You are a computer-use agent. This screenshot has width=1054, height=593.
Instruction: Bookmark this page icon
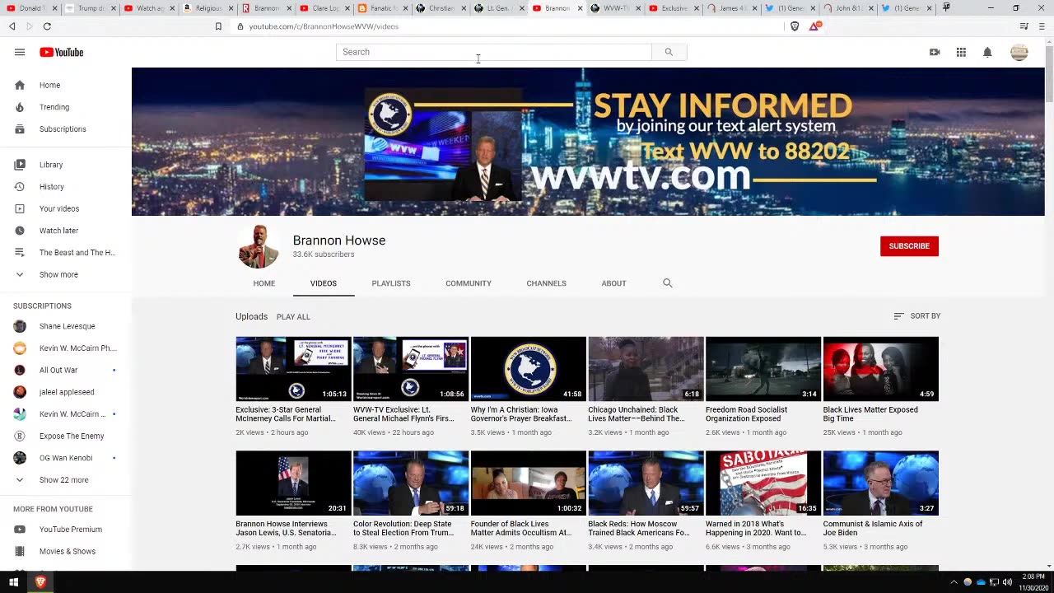[x=218, y=26]
